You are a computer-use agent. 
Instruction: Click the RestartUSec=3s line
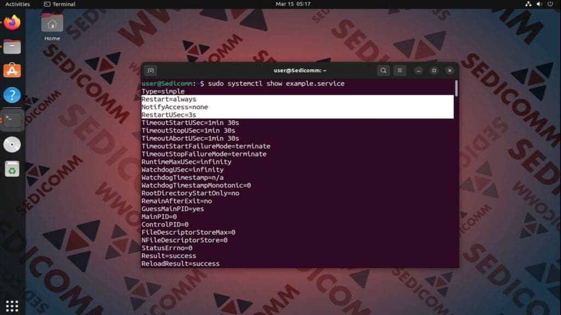[x=169, y=115]
